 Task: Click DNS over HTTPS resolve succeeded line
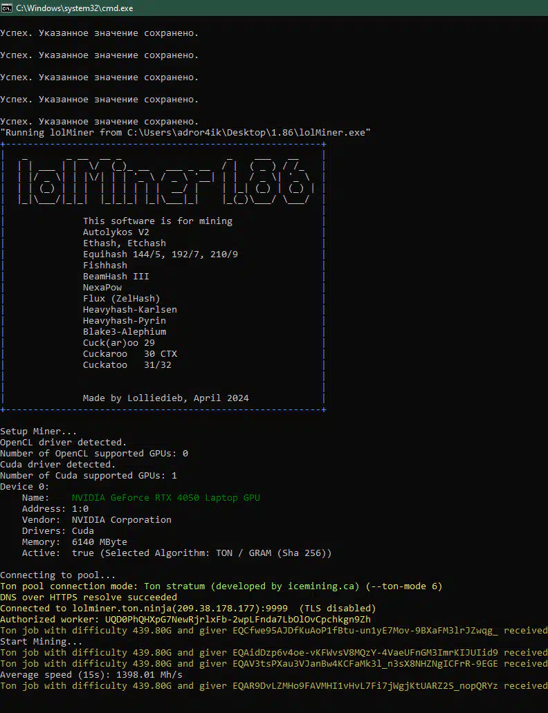pos(89,598)
